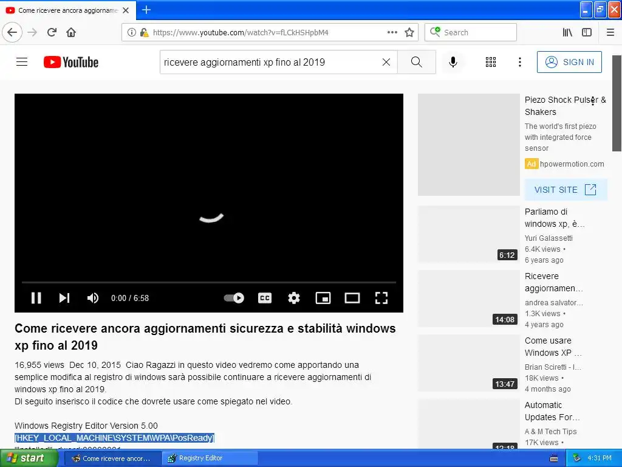Clear the YouTube search box

coord(386,62)
